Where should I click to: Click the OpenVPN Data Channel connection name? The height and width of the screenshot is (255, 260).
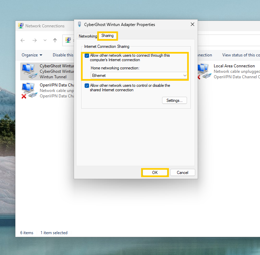[x=57, y=85]
